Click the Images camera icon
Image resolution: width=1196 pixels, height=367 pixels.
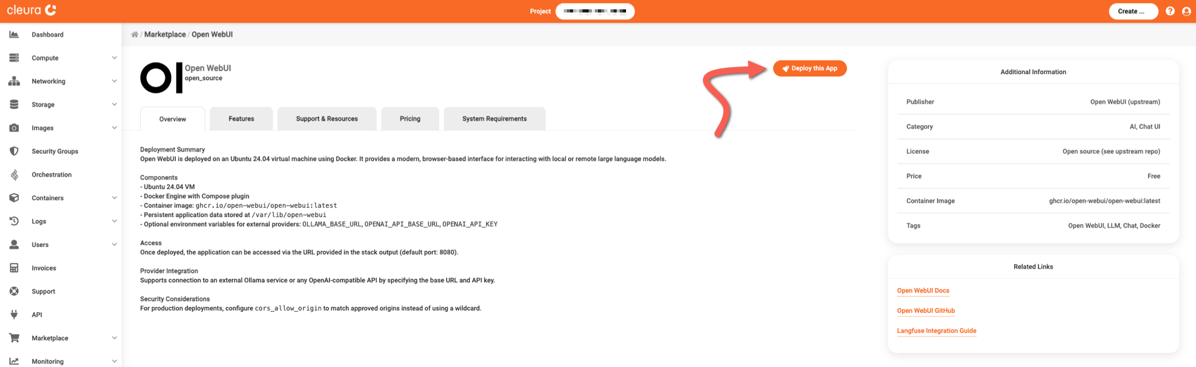tap(14, 128)
